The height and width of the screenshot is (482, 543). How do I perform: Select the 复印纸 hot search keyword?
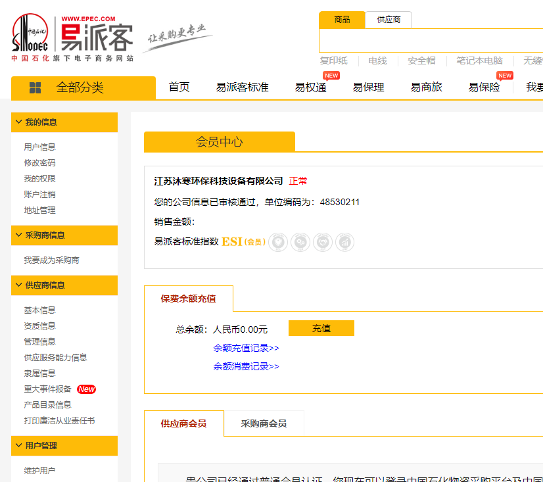coord(333,60)
